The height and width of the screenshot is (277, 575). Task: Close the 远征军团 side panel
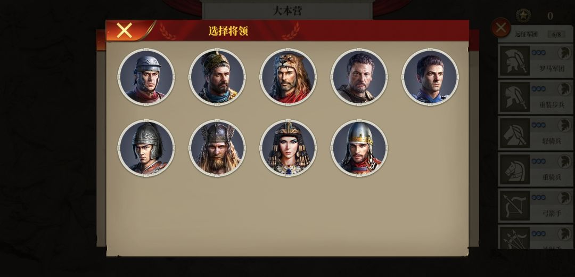point(501,28)
